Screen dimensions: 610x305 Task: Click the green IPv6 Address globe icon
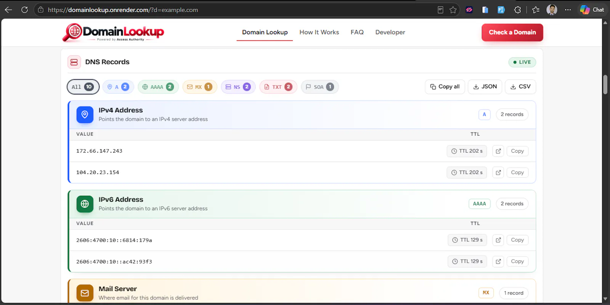85,204
